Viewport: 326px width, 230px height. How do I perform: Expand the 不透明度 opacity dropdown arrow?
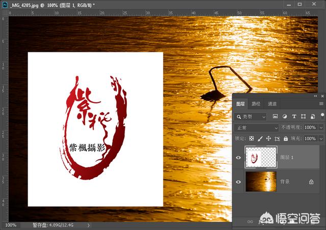click(321, 127)
